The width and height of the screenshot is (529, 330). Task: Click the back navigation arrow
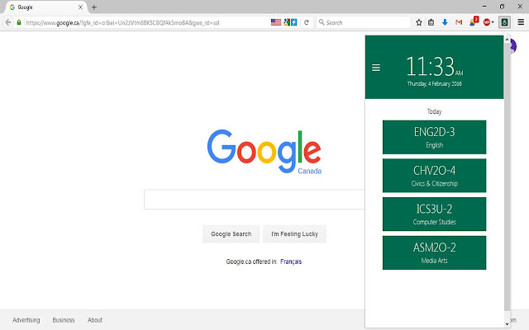8,22
